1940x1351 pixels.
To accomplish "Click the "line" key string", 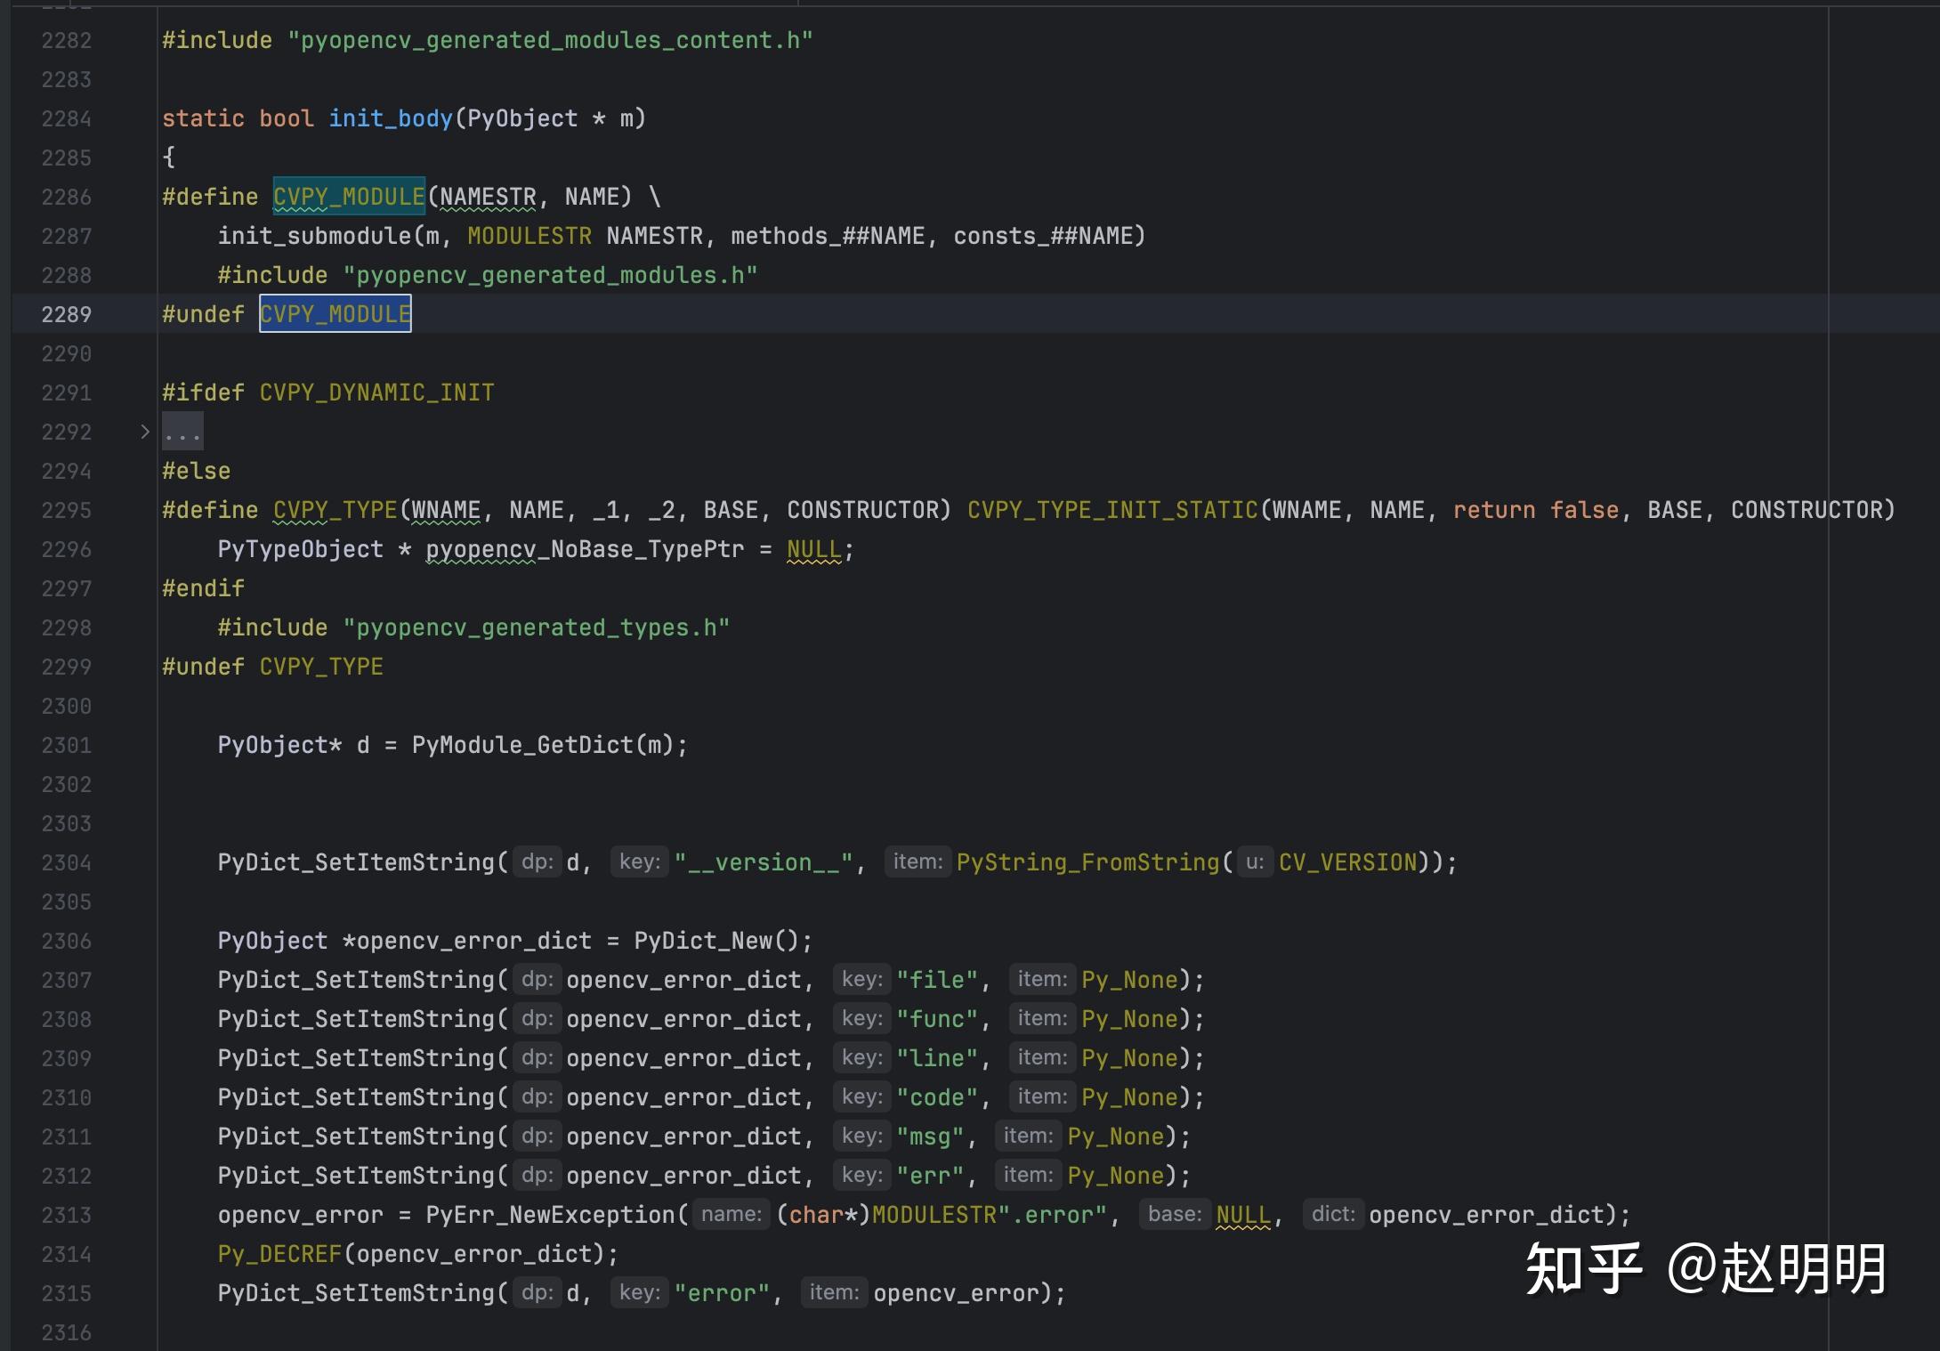I will (x=938, y=1058).
